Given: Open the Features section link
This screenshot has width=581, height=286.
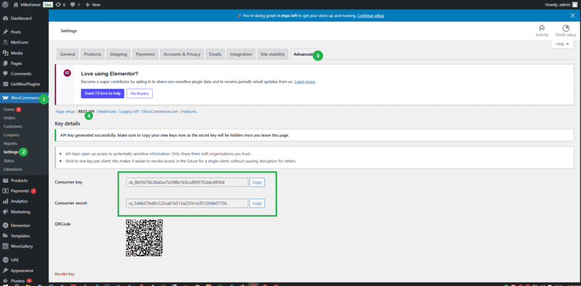Looking at the screenshot, I should (x=189, y=111).
